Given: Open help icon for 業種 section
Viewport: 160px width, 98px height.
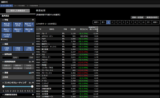Looking at the screenshot, I should [33, 73].
